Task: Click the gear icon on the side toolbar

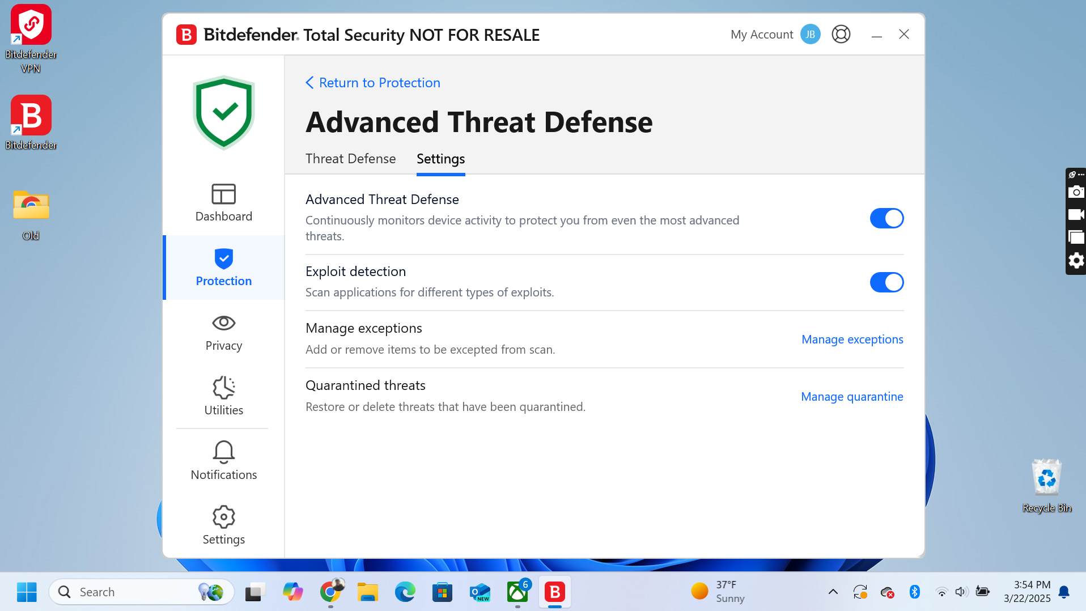Action: (x=1076, y=261)
